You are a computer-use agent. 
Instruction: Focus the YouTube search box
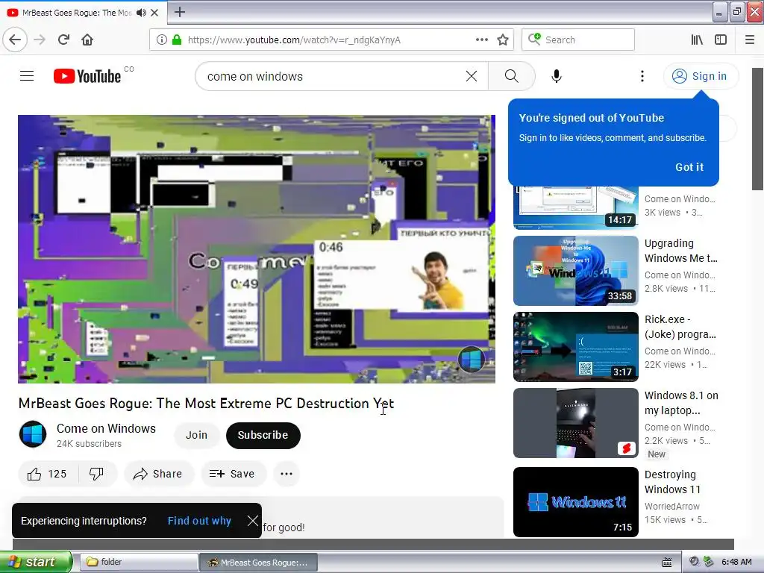[331, 76]
